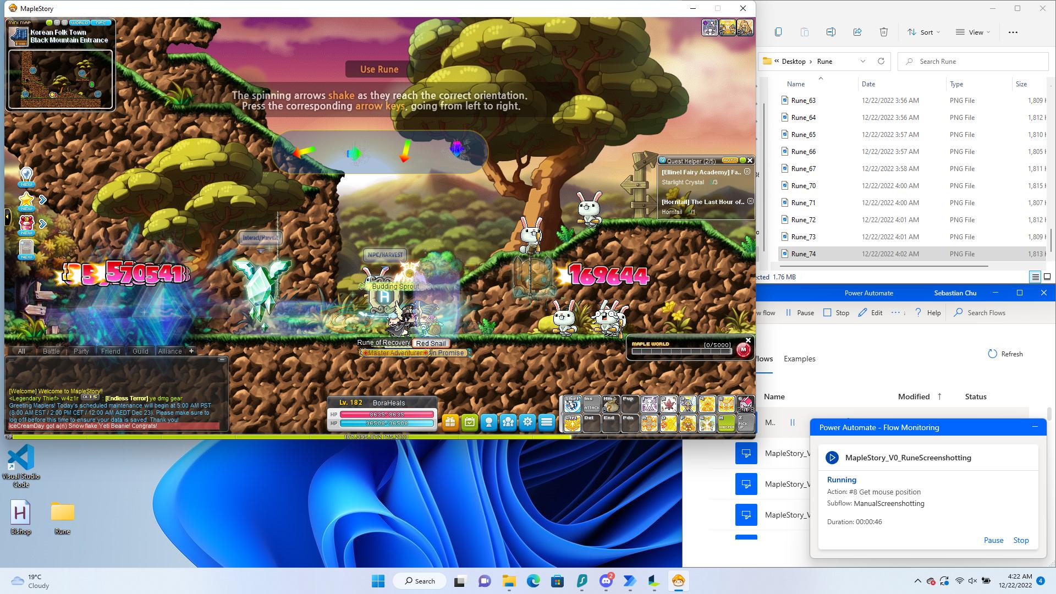Open the WORLD map button on mini map

(x=79, y=23)
